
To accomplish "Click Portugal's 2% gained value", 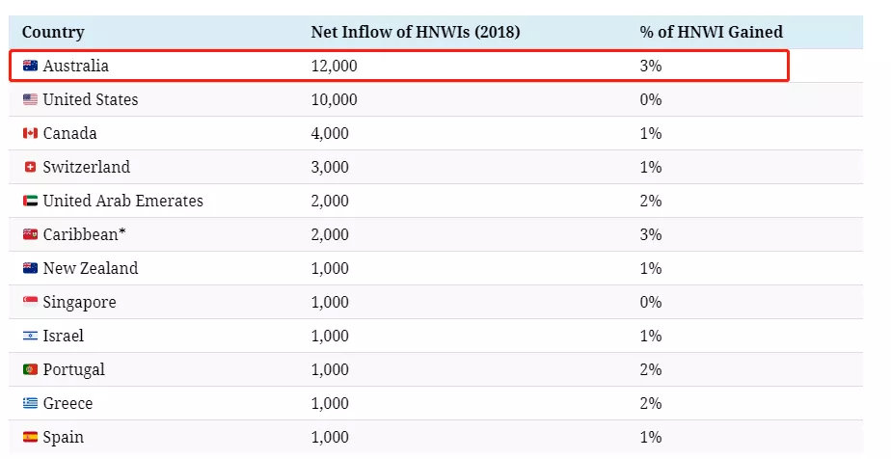I will tap(651, 369).
